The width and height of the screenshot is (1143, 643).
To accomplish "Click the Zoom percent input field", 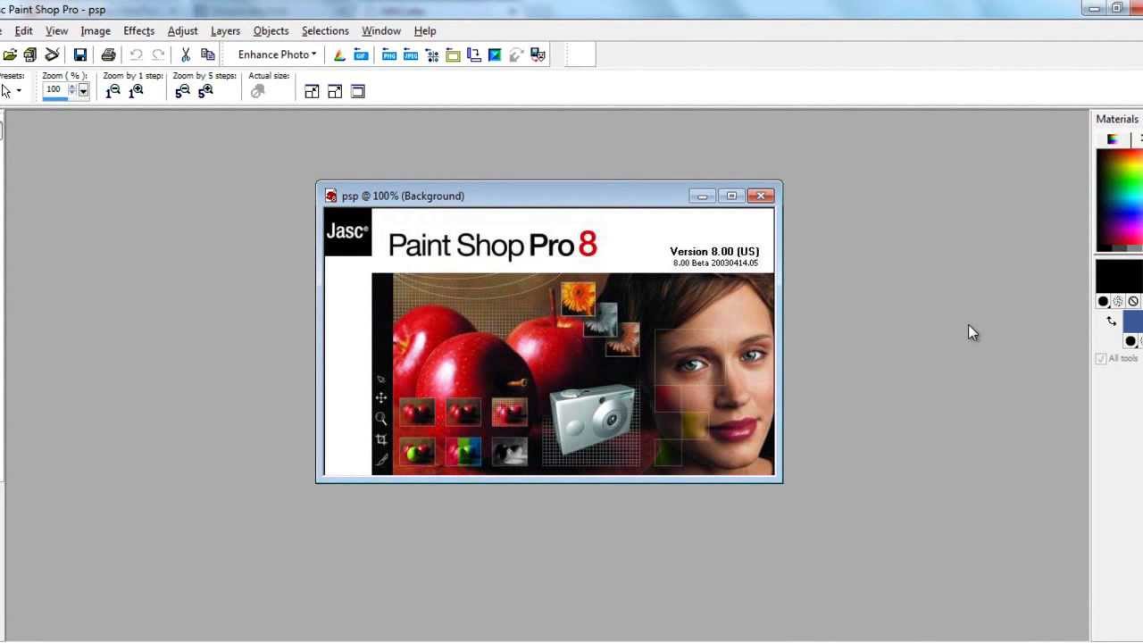I will [54, 91].
